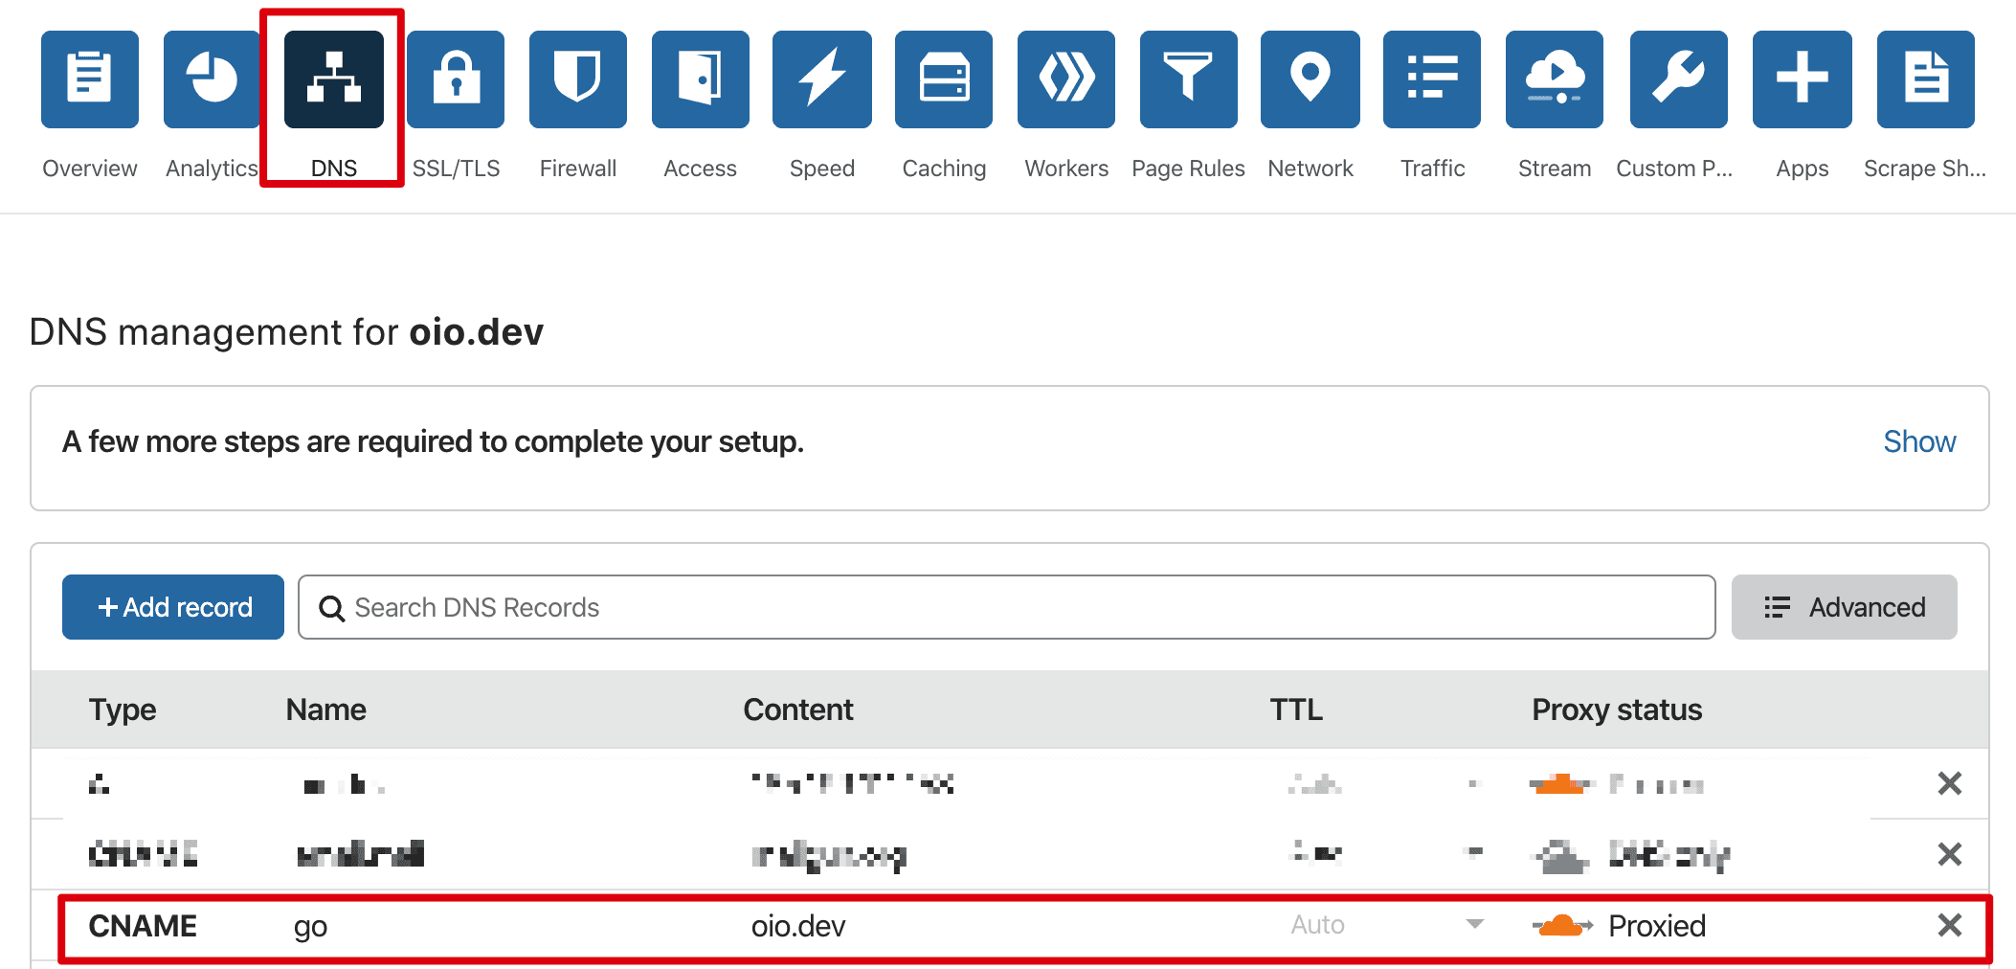Click the TTL column header
This screenshot has height=969, width=2016.
(1296, 710)
